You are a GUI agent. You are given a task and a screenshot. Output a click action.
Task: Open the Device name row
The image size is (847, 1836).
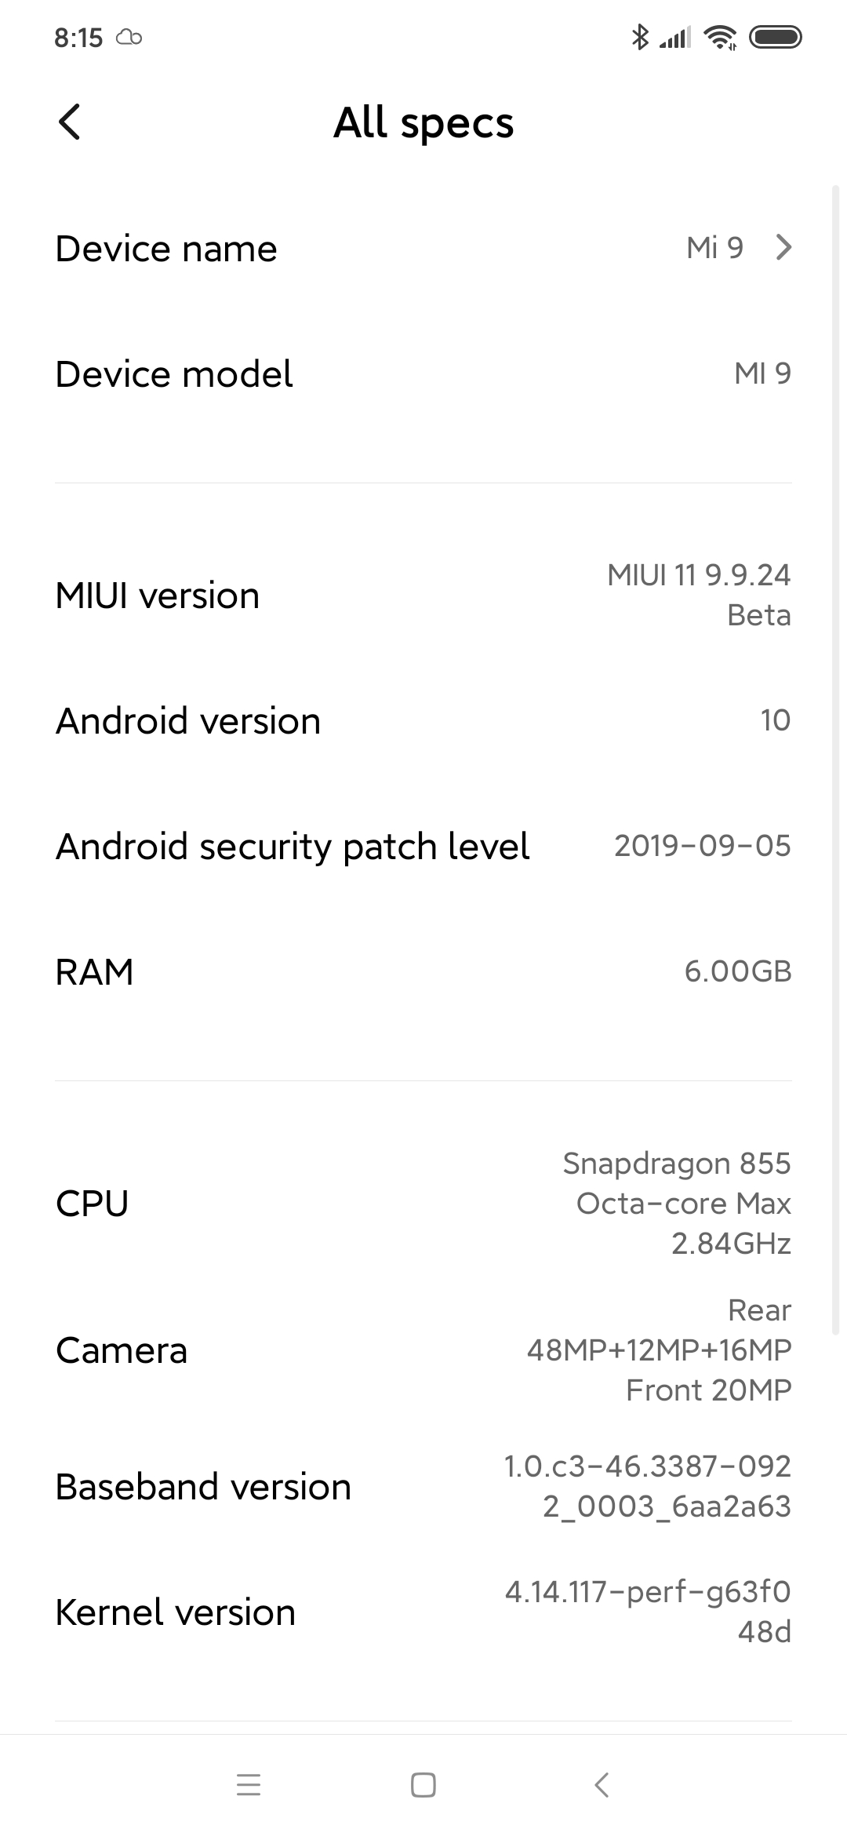click(423, 249)
